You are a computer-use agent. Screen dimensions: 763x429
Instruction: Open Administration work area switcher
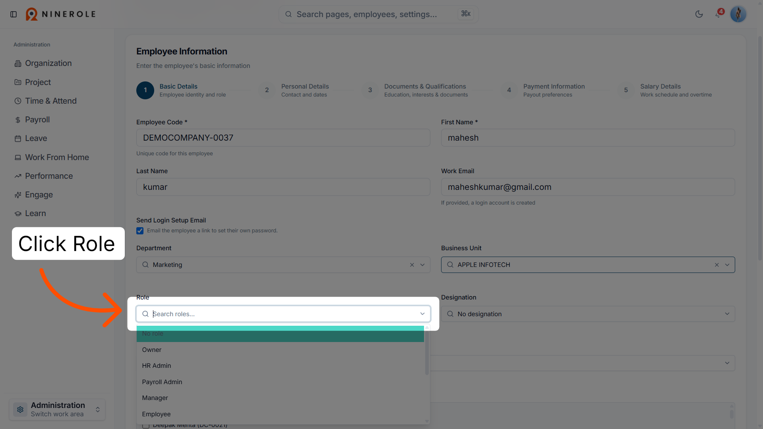click(57, 409)
